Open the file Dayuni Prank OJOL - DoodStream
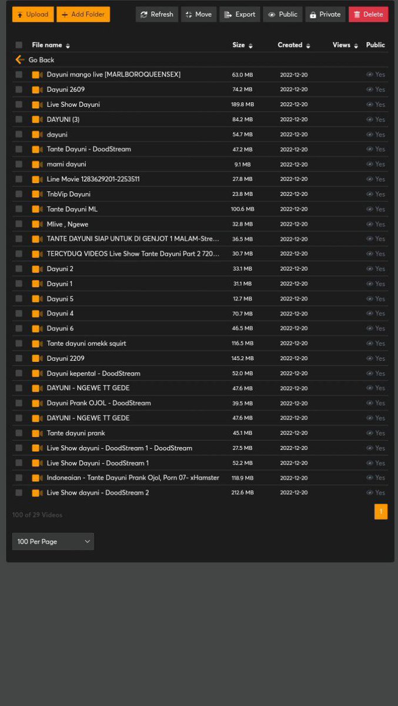Viewport: 398px width, 706px height. [x=99, y=403]
